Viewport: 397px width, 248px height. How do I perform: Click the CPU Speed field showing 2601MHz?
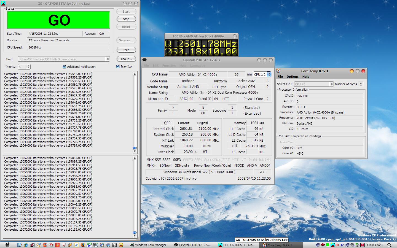pyautogui.click(x=69, y=47)
